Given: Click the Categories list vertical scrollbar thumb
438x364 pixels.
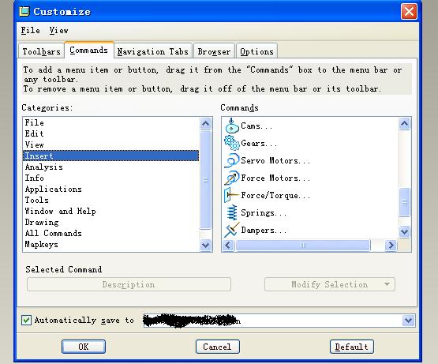Looking at the screenshot, I should coord(206,180).
